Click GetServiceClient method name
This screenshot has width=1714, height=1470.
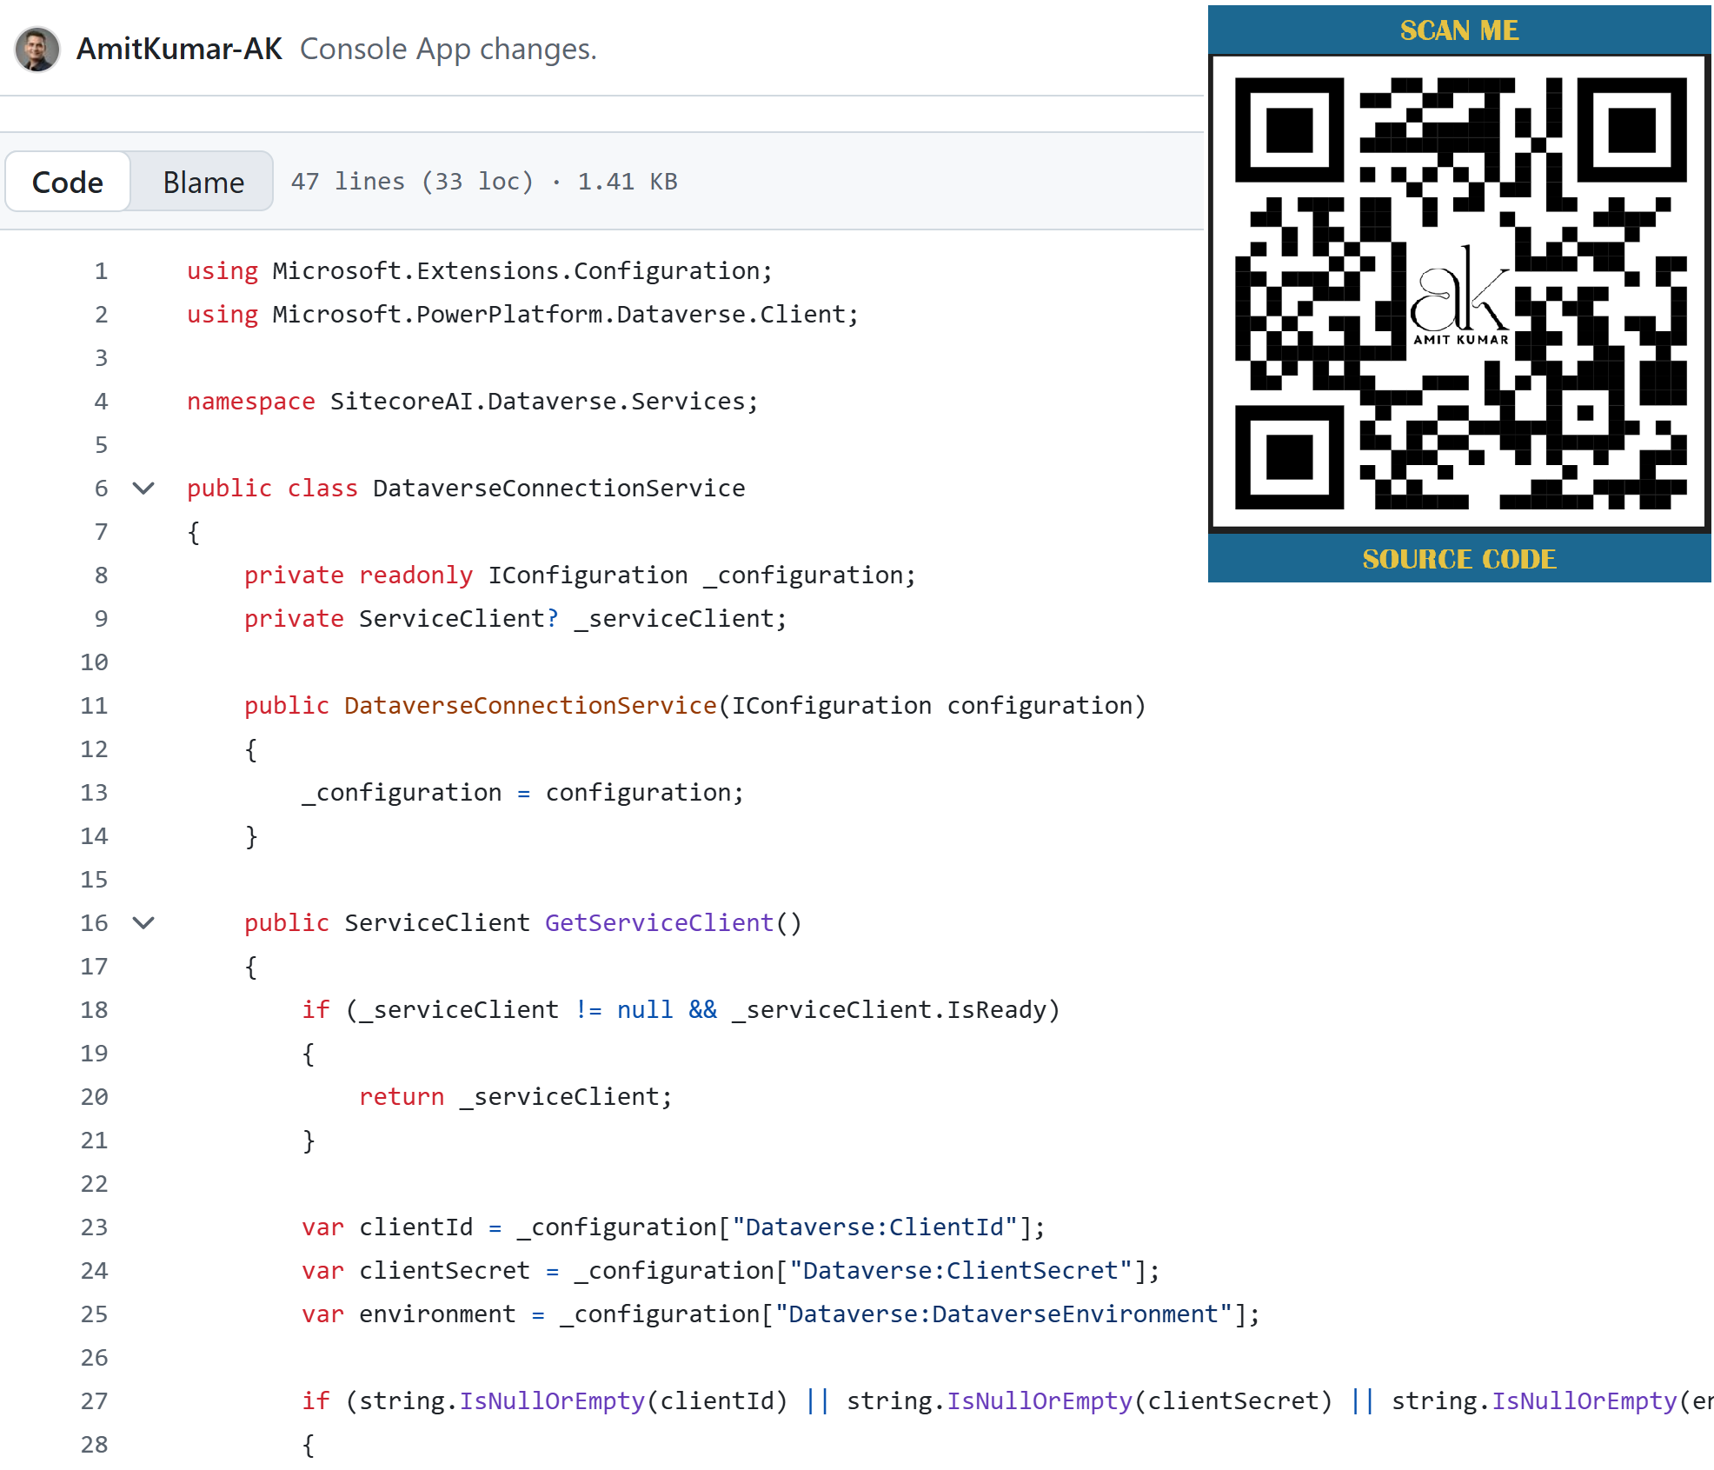pyautogui.click(x=659, y=923)
